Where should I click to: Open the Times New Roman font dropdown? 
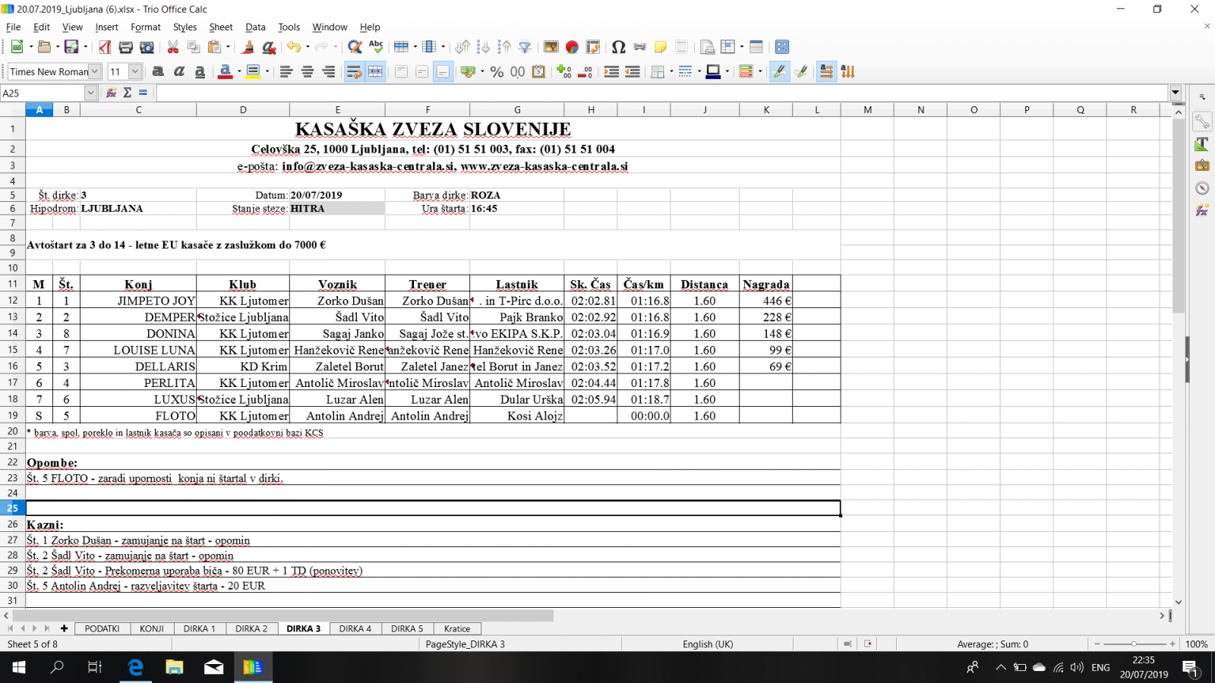(x=95, y=71)
